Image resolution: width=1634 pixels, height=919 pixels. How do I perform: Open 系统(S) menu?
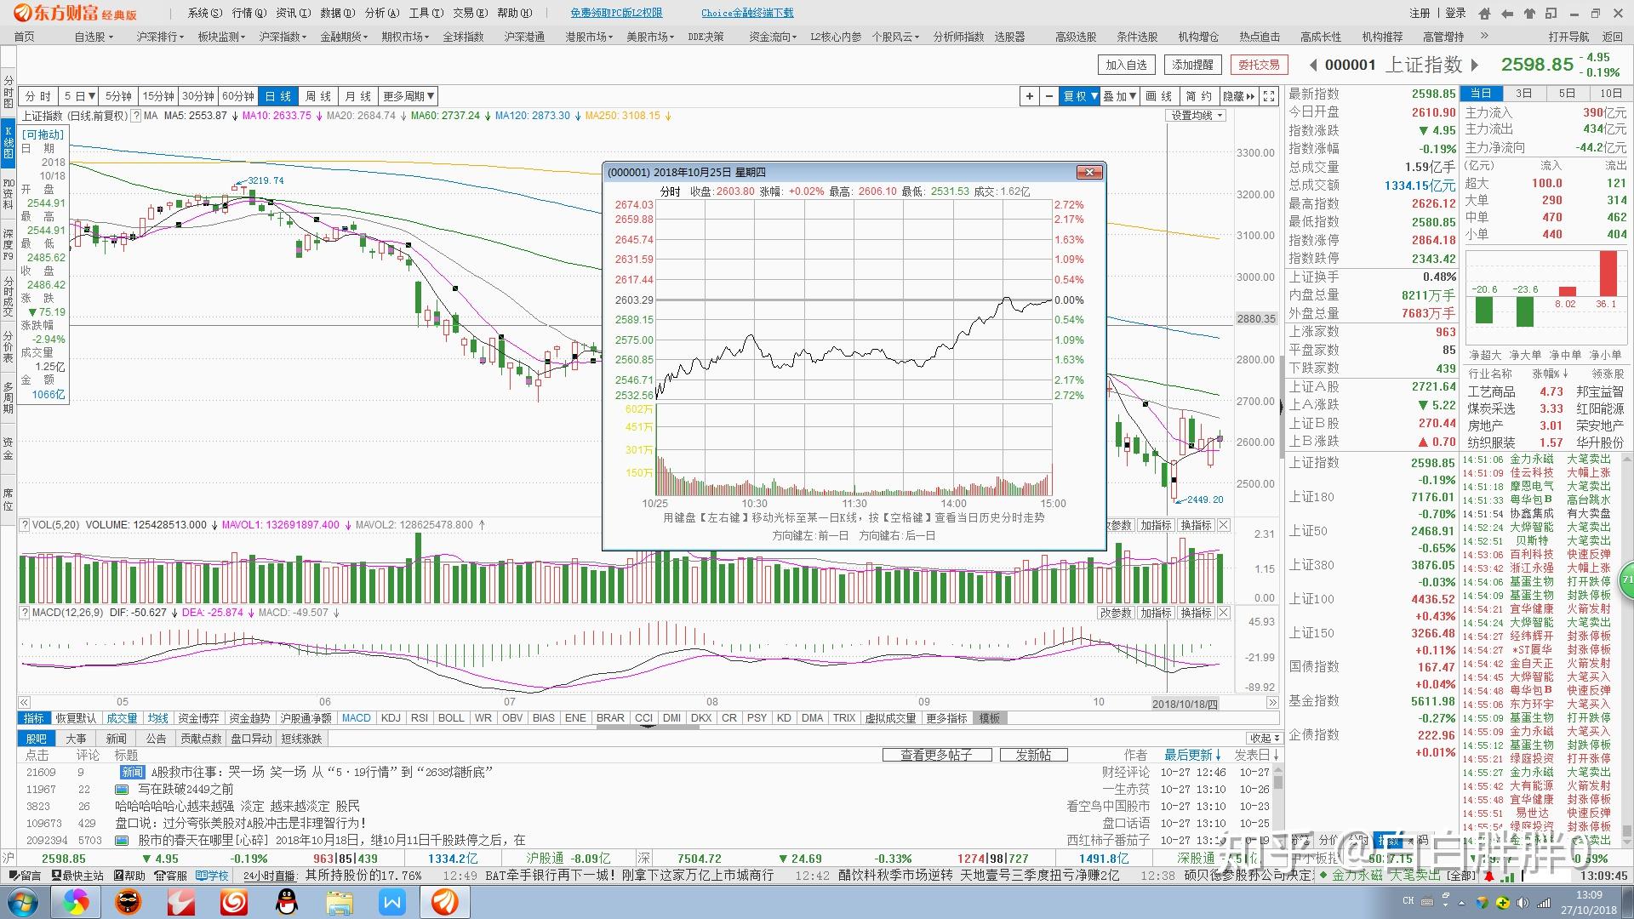tap(204, 13)
